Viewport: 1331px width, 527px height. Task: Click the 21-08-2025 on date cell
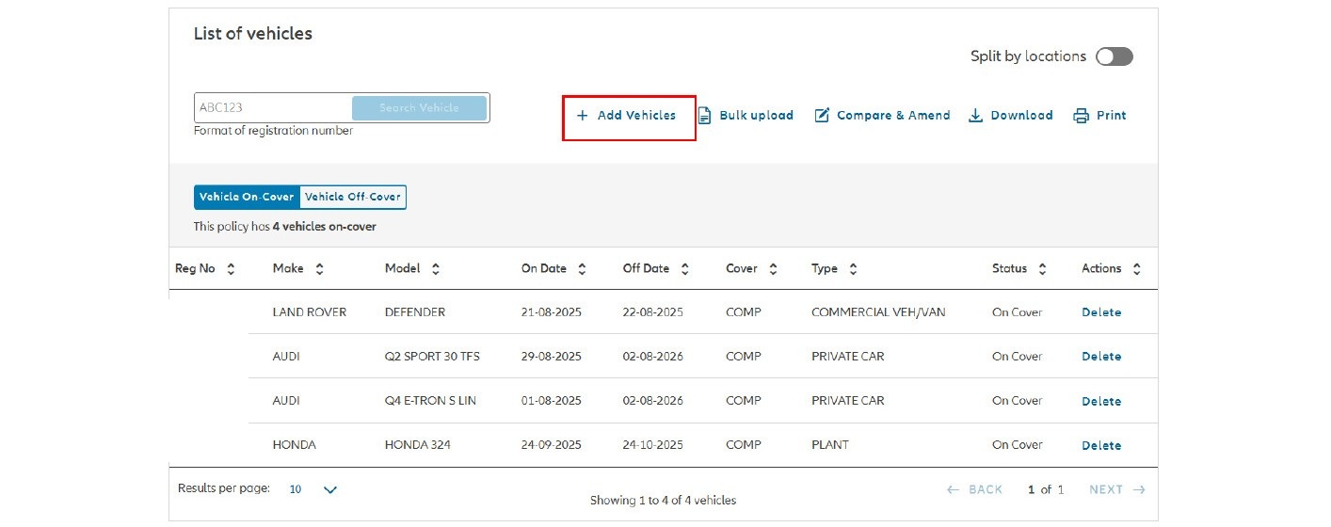(552, 312)
